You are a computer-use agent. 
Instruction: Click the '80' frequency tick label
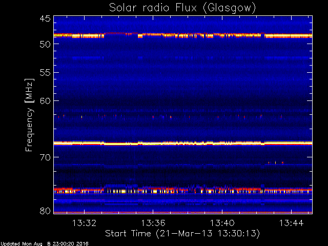tap(45, 211)
